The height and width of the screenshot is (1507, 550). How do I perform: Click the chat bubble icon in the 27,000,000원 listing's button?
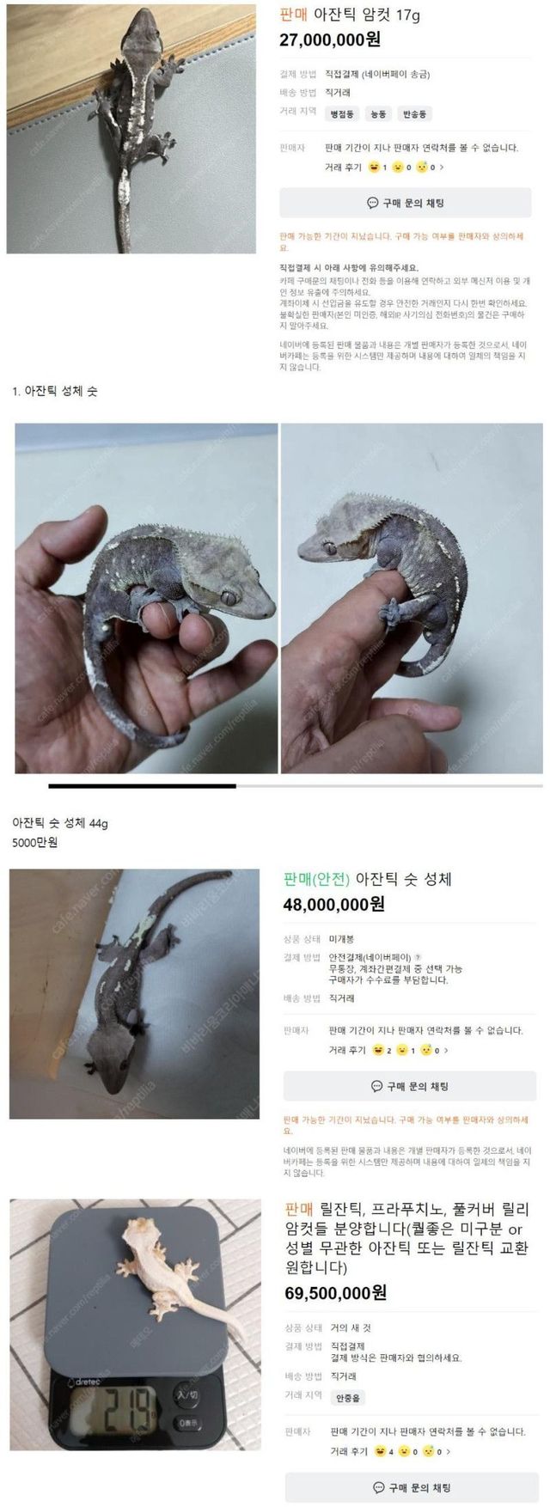372,204
